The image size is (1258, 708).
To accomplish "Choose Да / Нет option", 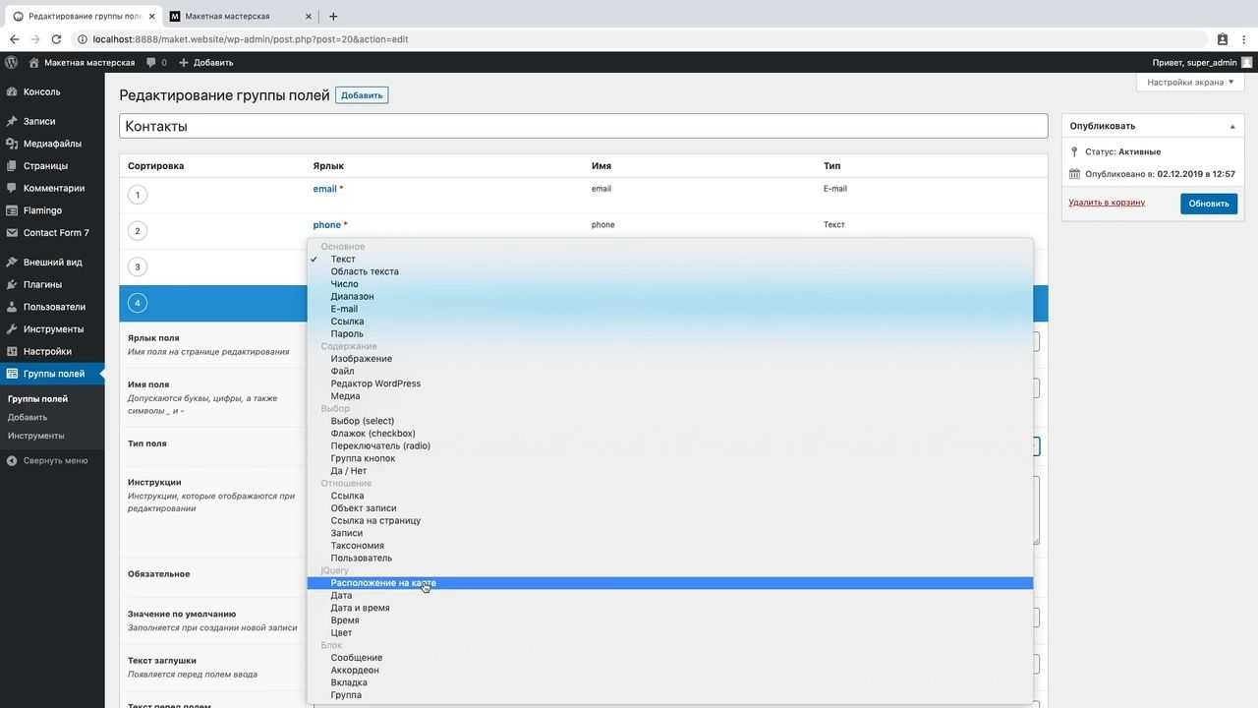I will (670, 471).
